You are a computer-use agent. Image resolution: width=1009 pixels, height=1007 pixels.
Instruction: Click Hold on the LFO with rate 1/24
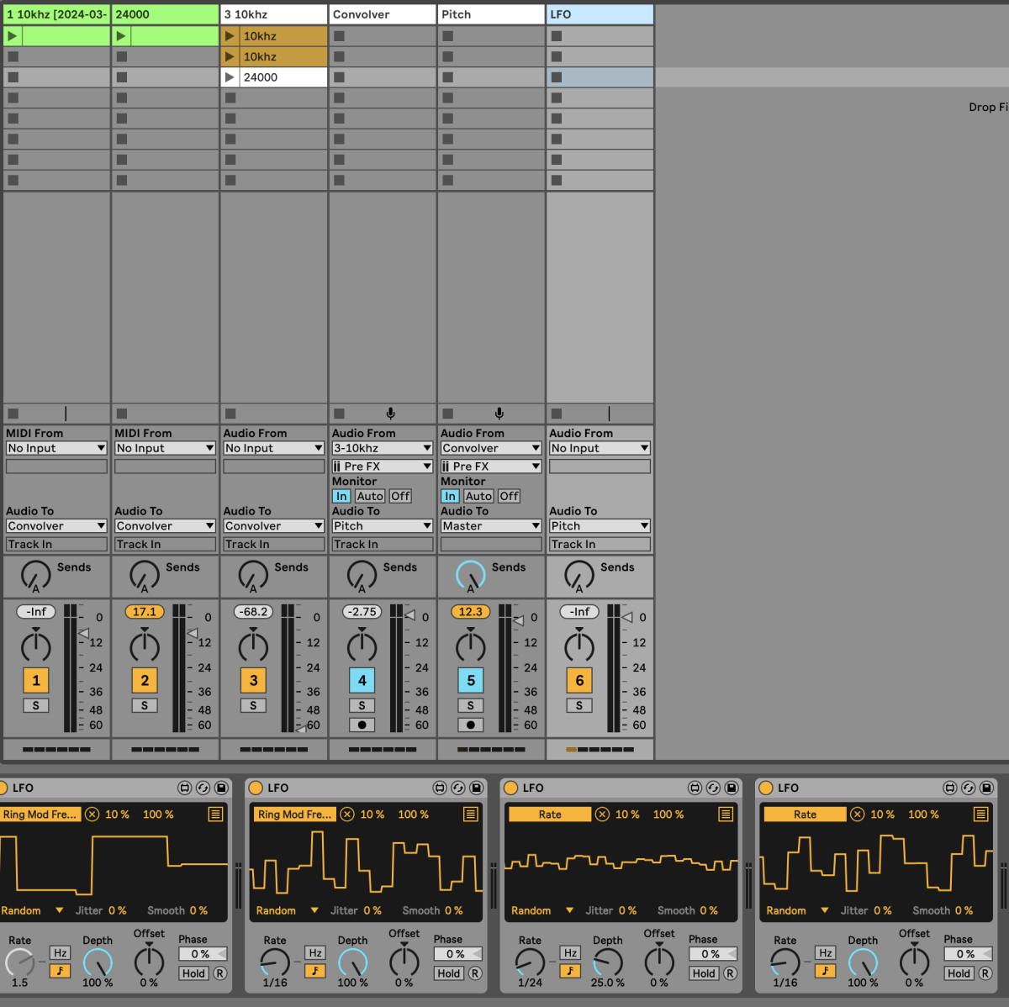[704, 973]
